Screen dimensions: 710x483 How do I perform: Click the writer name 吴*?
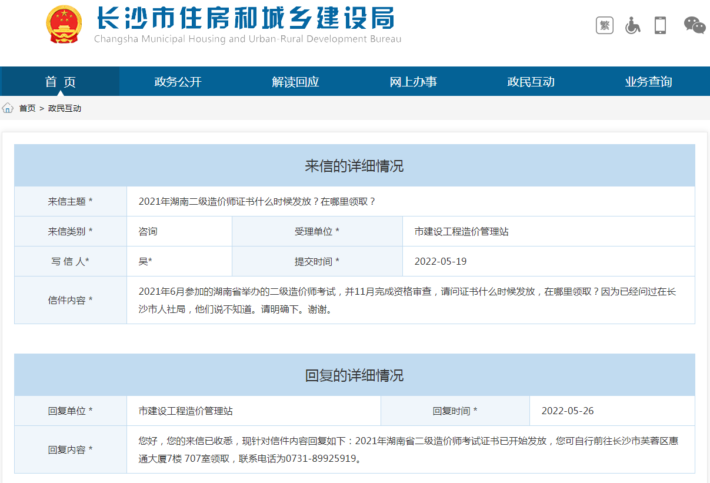click(x=145, y=261)
